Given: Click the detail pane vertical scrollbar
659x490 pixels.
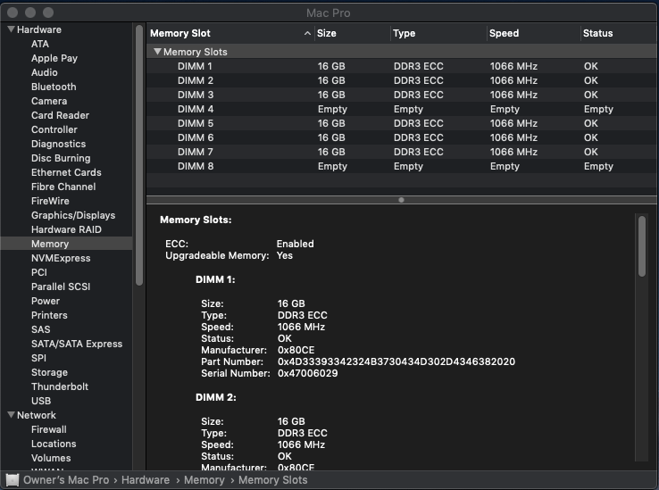Looking at the screenshot, I should point(642,246).
